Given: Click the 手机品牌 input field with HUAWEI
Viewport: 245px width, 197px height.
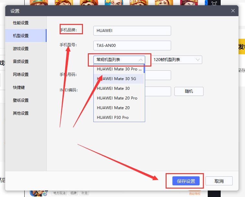Looking at the screenshot, I should [132, 31].
